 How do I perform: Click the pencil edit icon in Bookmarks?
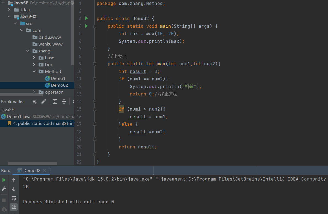pos(44,102)
